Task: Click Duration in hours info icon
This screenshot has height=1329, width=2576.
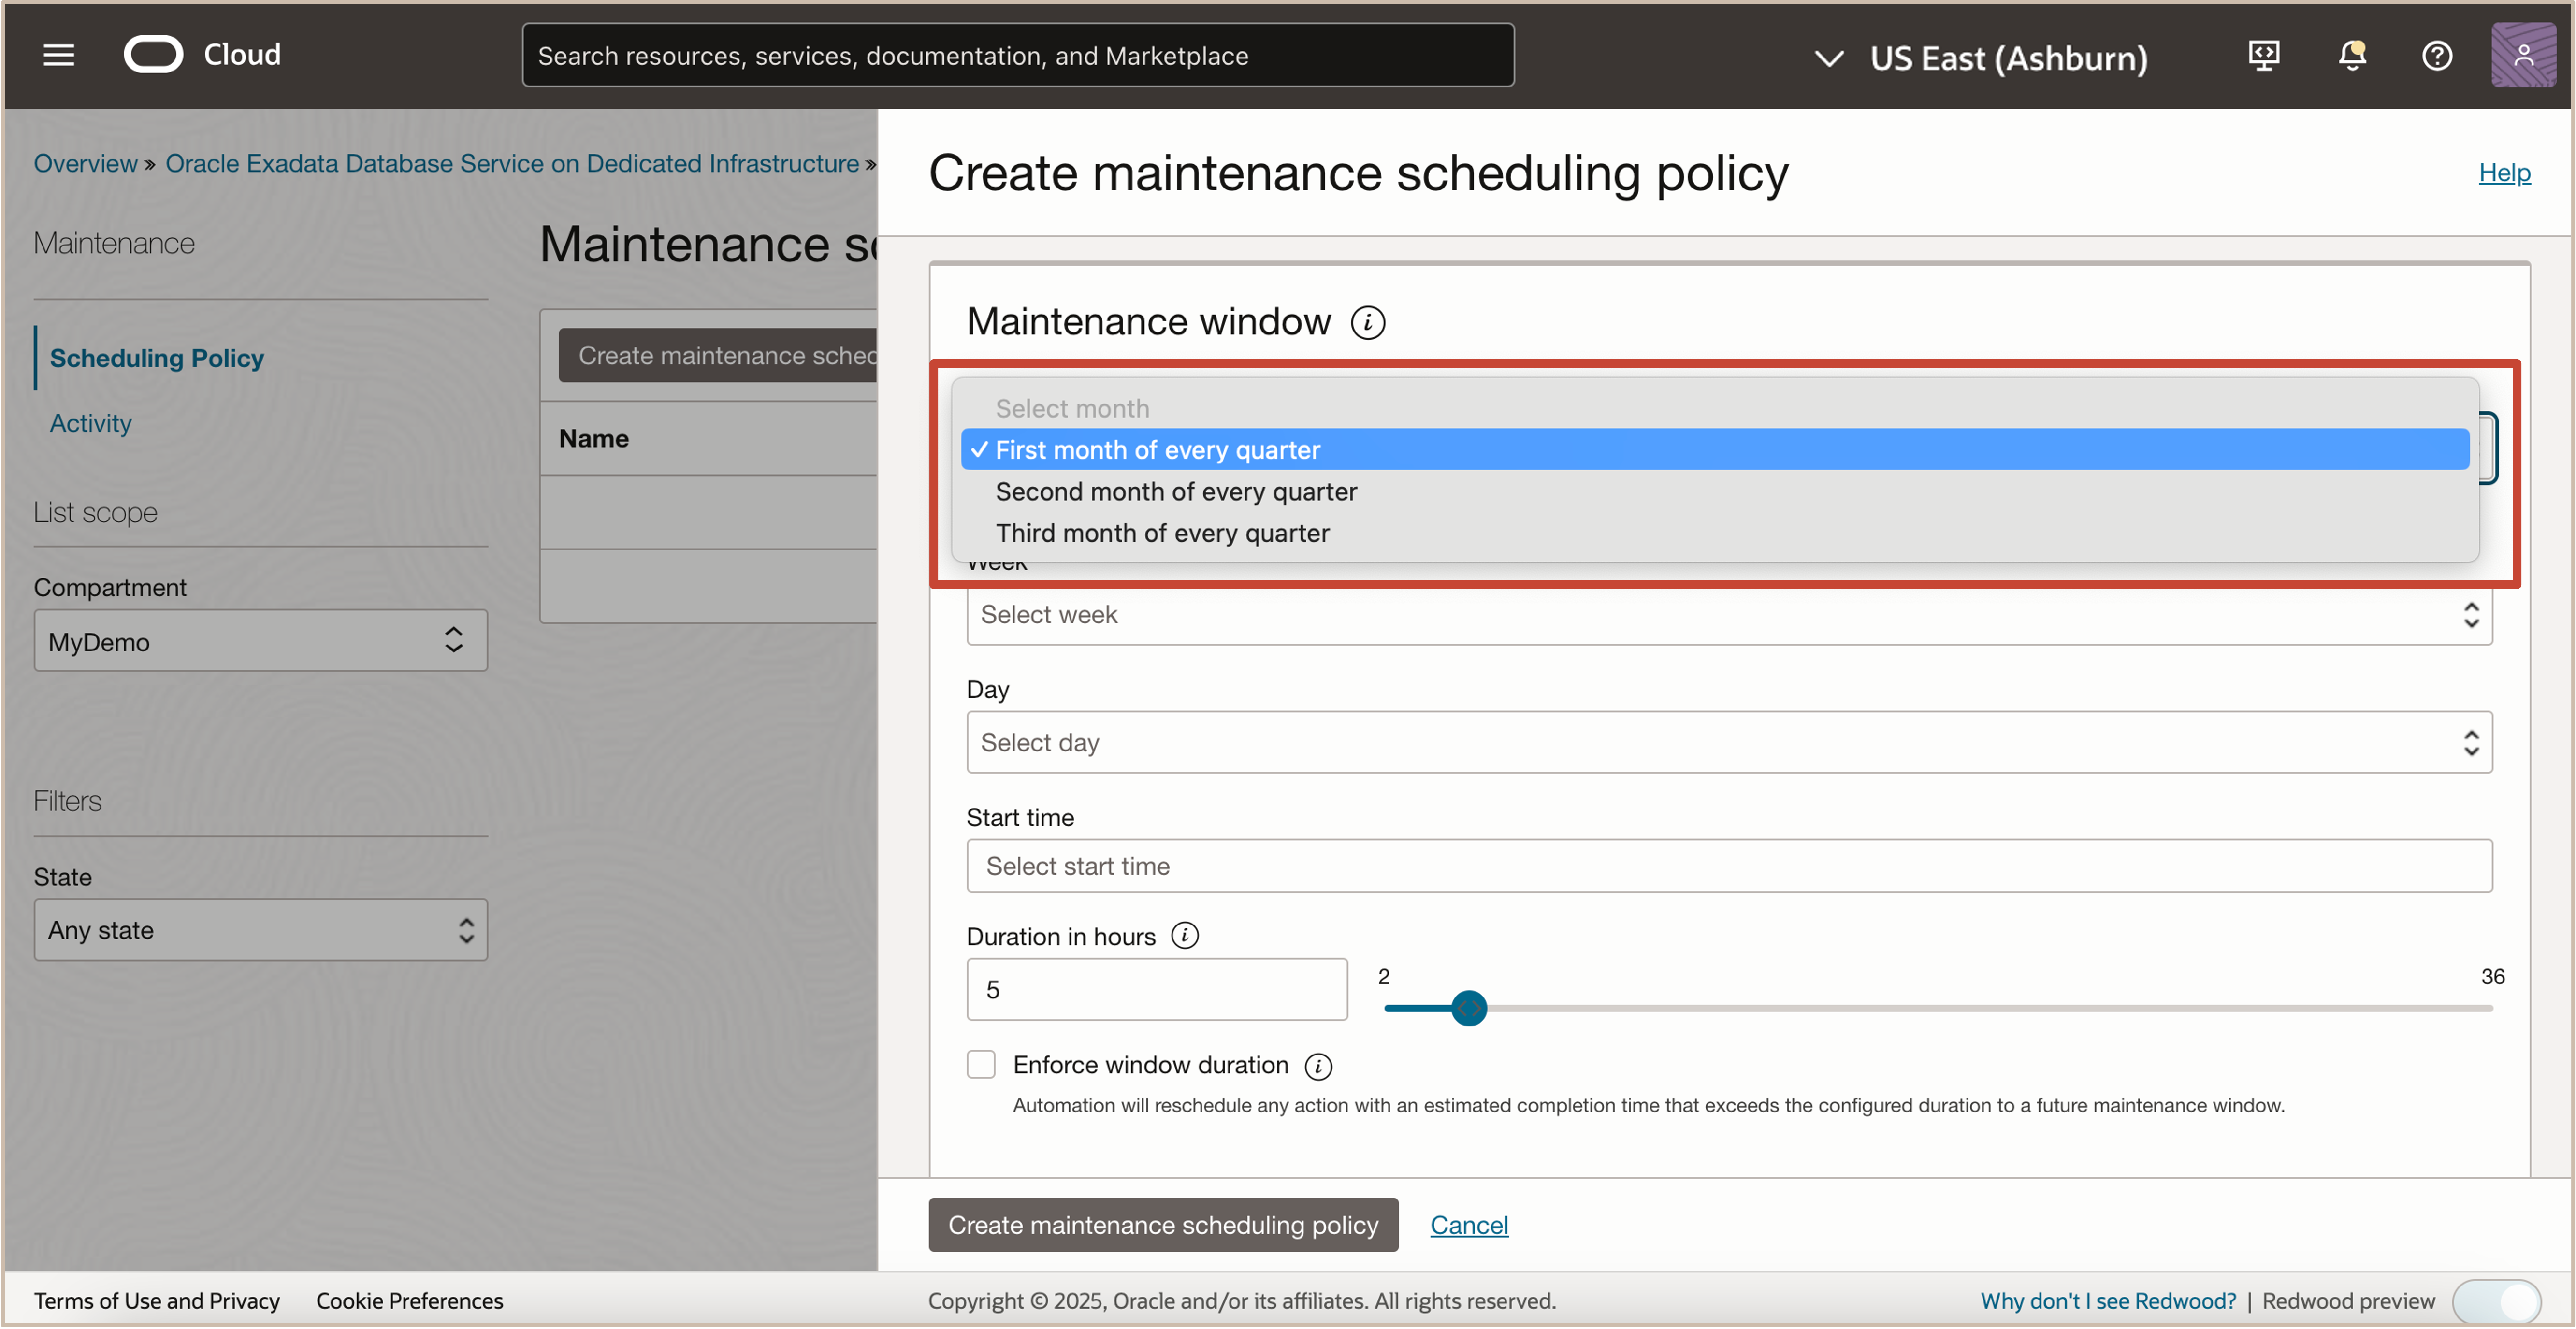Action: tap(1184, 935)
